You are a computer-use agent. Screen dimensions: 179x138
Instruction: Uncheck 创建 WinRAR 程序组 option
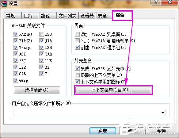coord(77,47)
